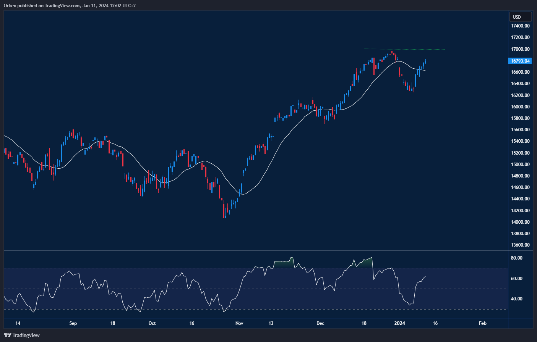The image size is (537, 342).
Task: Select the most recent blue candlestick
Action: point(425,61)
